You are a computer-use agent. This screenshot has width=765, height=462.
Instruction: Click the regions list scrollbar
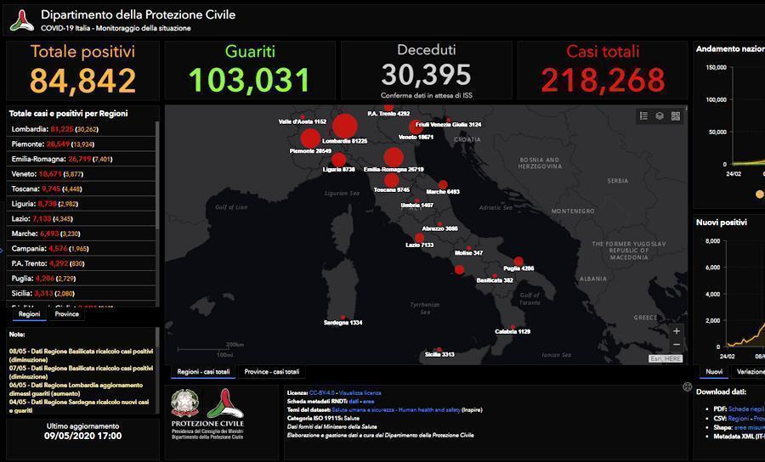157,180
